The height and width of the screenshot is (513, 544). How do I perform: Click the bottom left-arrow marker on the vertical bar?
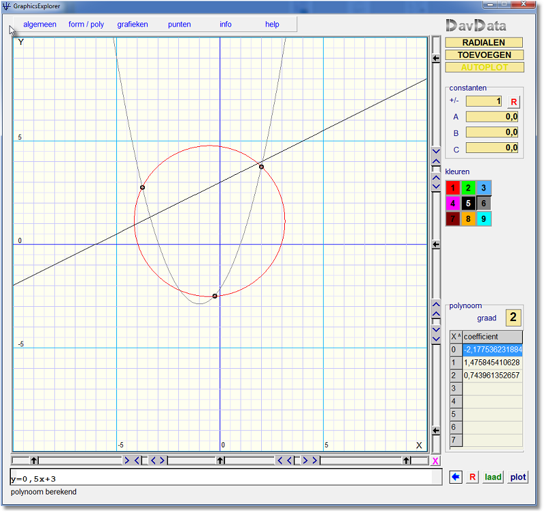pyautogui.click(x=436, y=431)
